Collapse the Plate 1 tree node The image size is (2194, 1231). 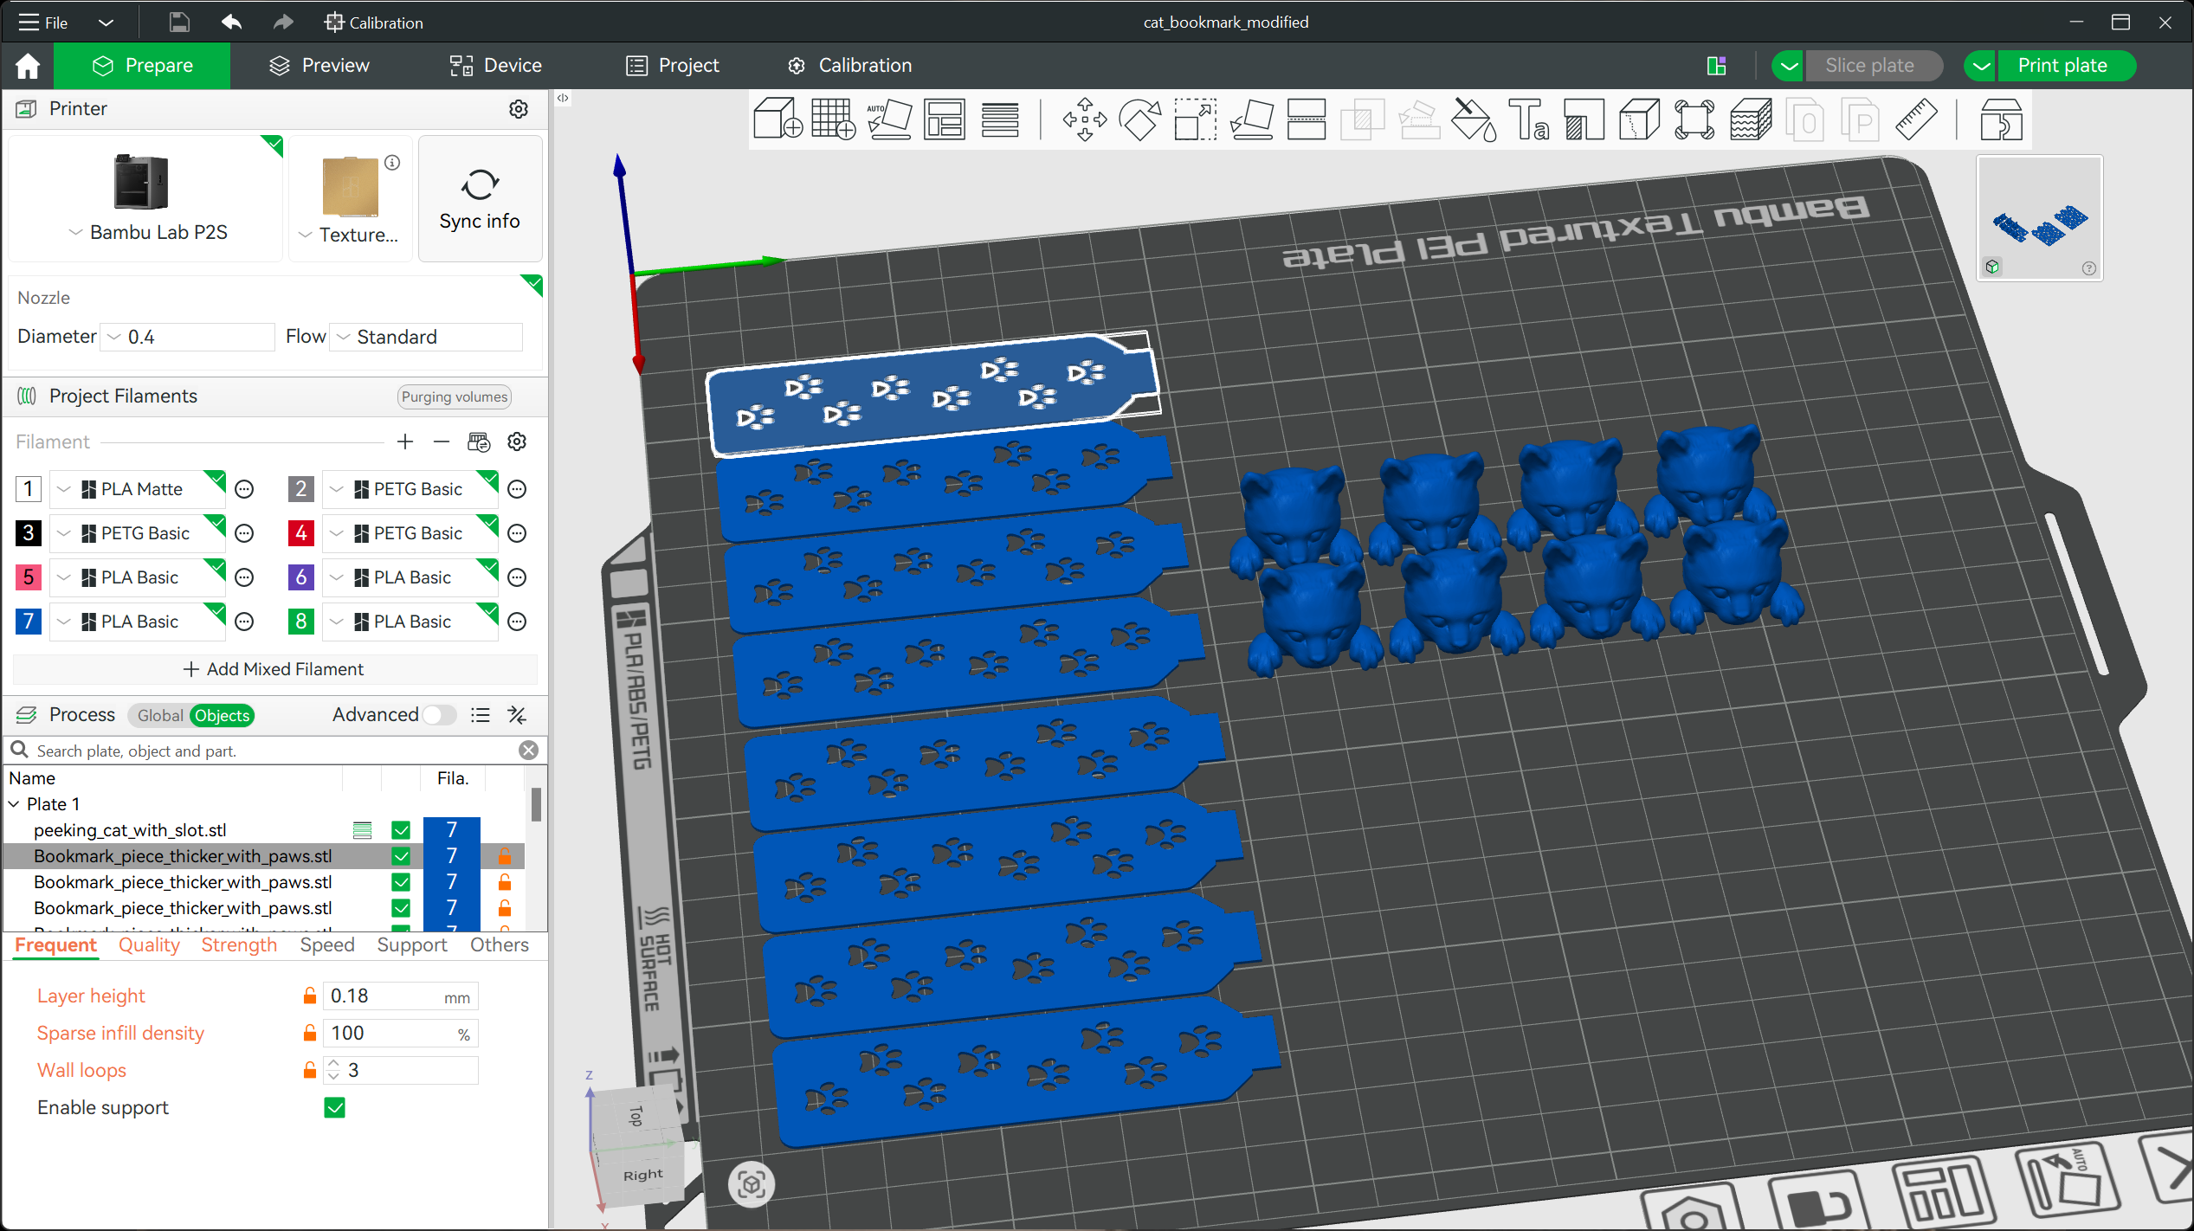14,804
